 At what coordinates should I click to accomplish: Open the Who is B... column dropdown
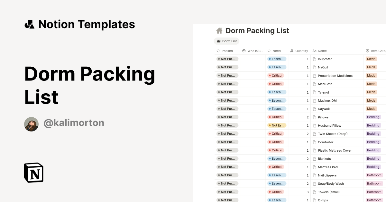tap(254, 51)
